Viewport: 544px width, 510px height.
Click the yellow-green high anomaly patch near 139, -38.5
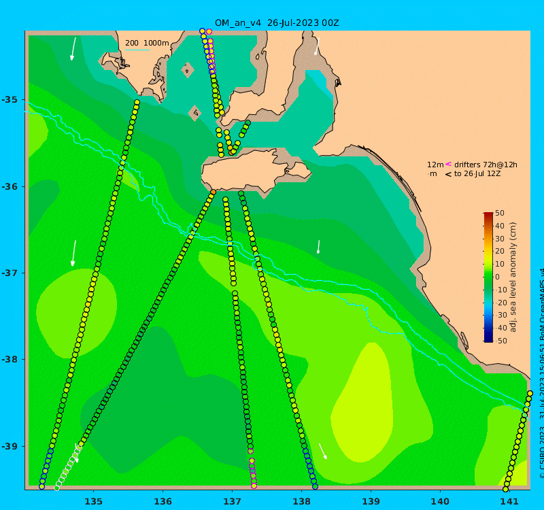[x=362, y=403]
